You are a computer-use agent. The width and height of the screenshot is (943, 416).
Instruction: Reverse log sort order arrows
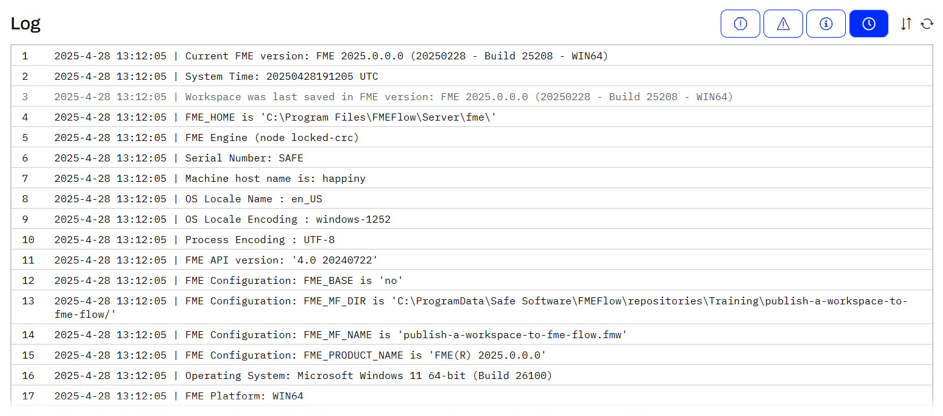906,24
